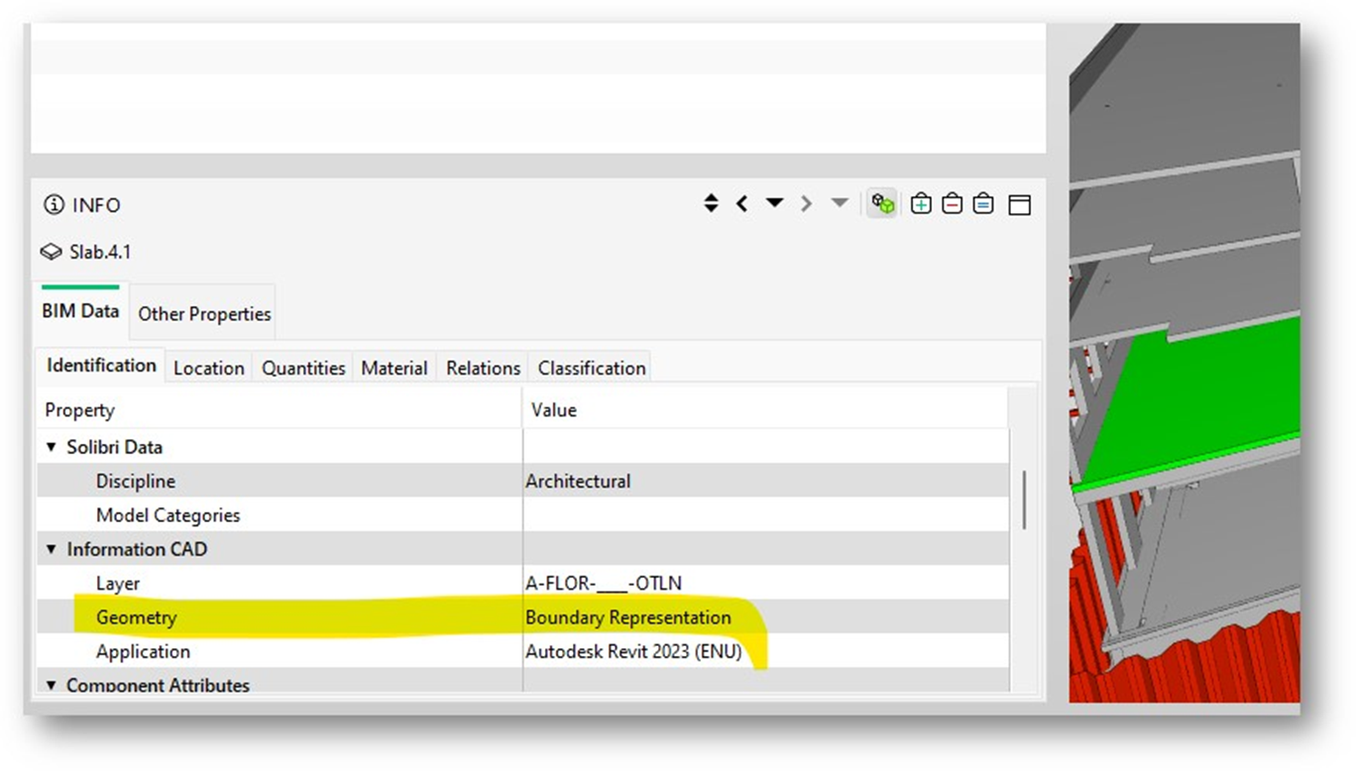This screenshot has height=771, width=1356.
Task: Select the Discipline property row
Action: pyautogui.click(x=523, y=481)
